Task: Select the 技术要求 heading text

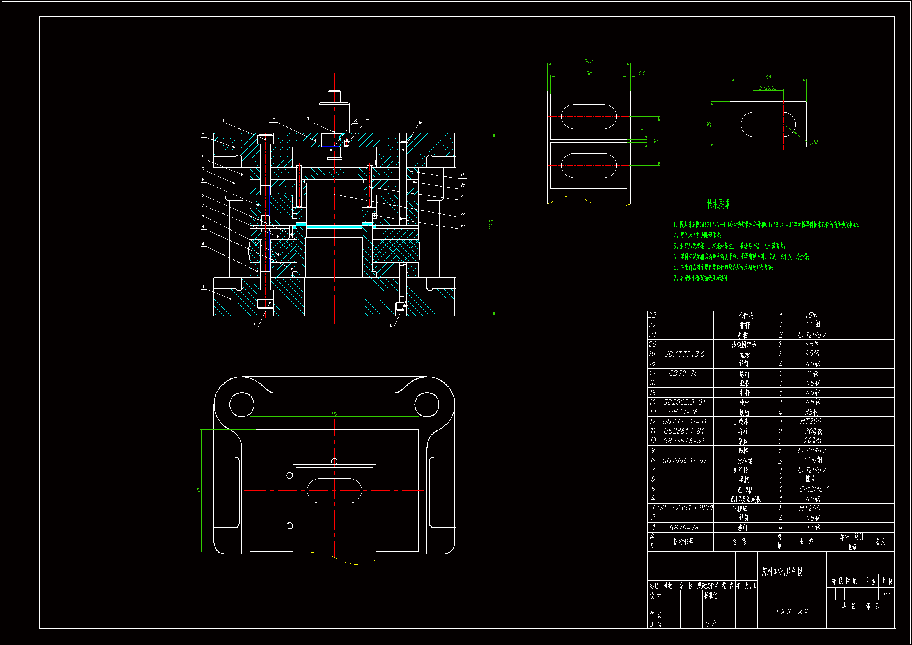Action: pos(718,204)
